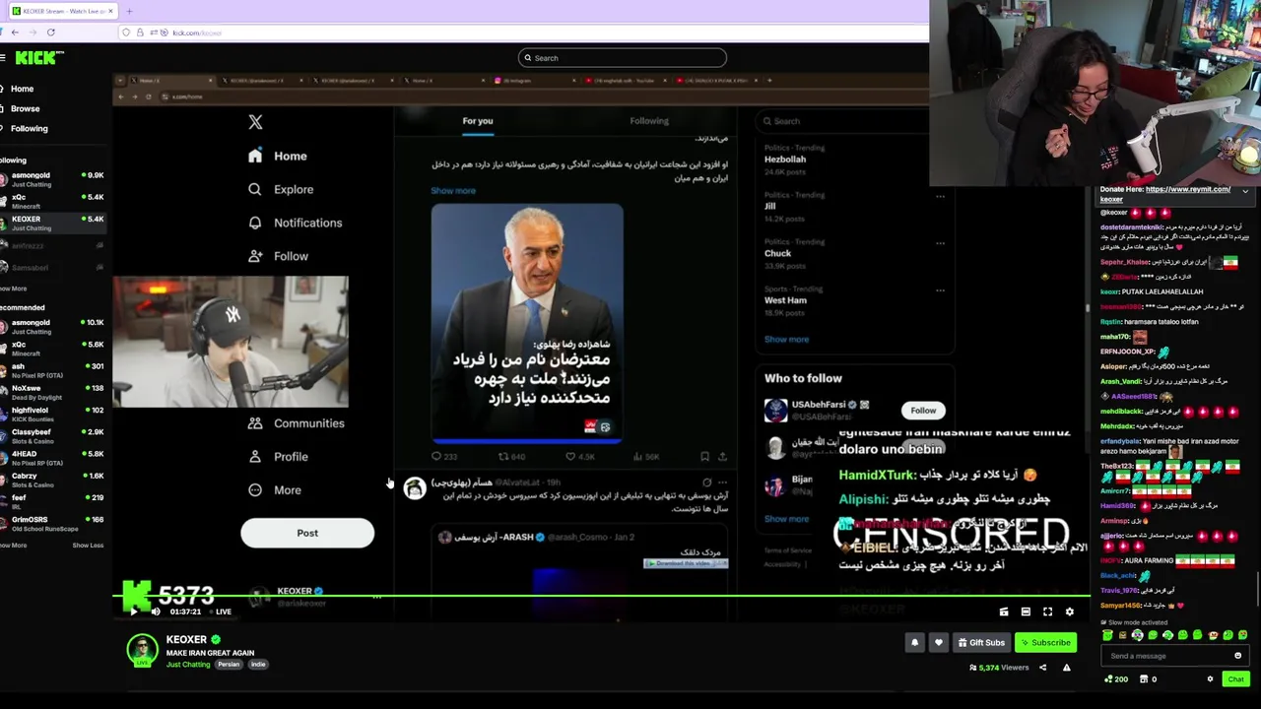Like the post with heart icon
This screenshot has height=709, width=1261.
tap(569, 457)
